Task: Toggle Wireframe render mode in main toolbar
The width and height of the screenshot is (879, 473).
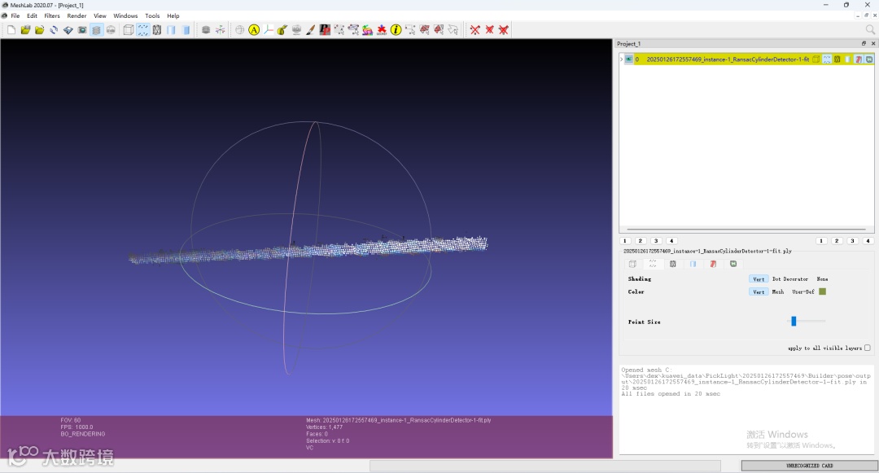Action: click(x=157, y=29)
